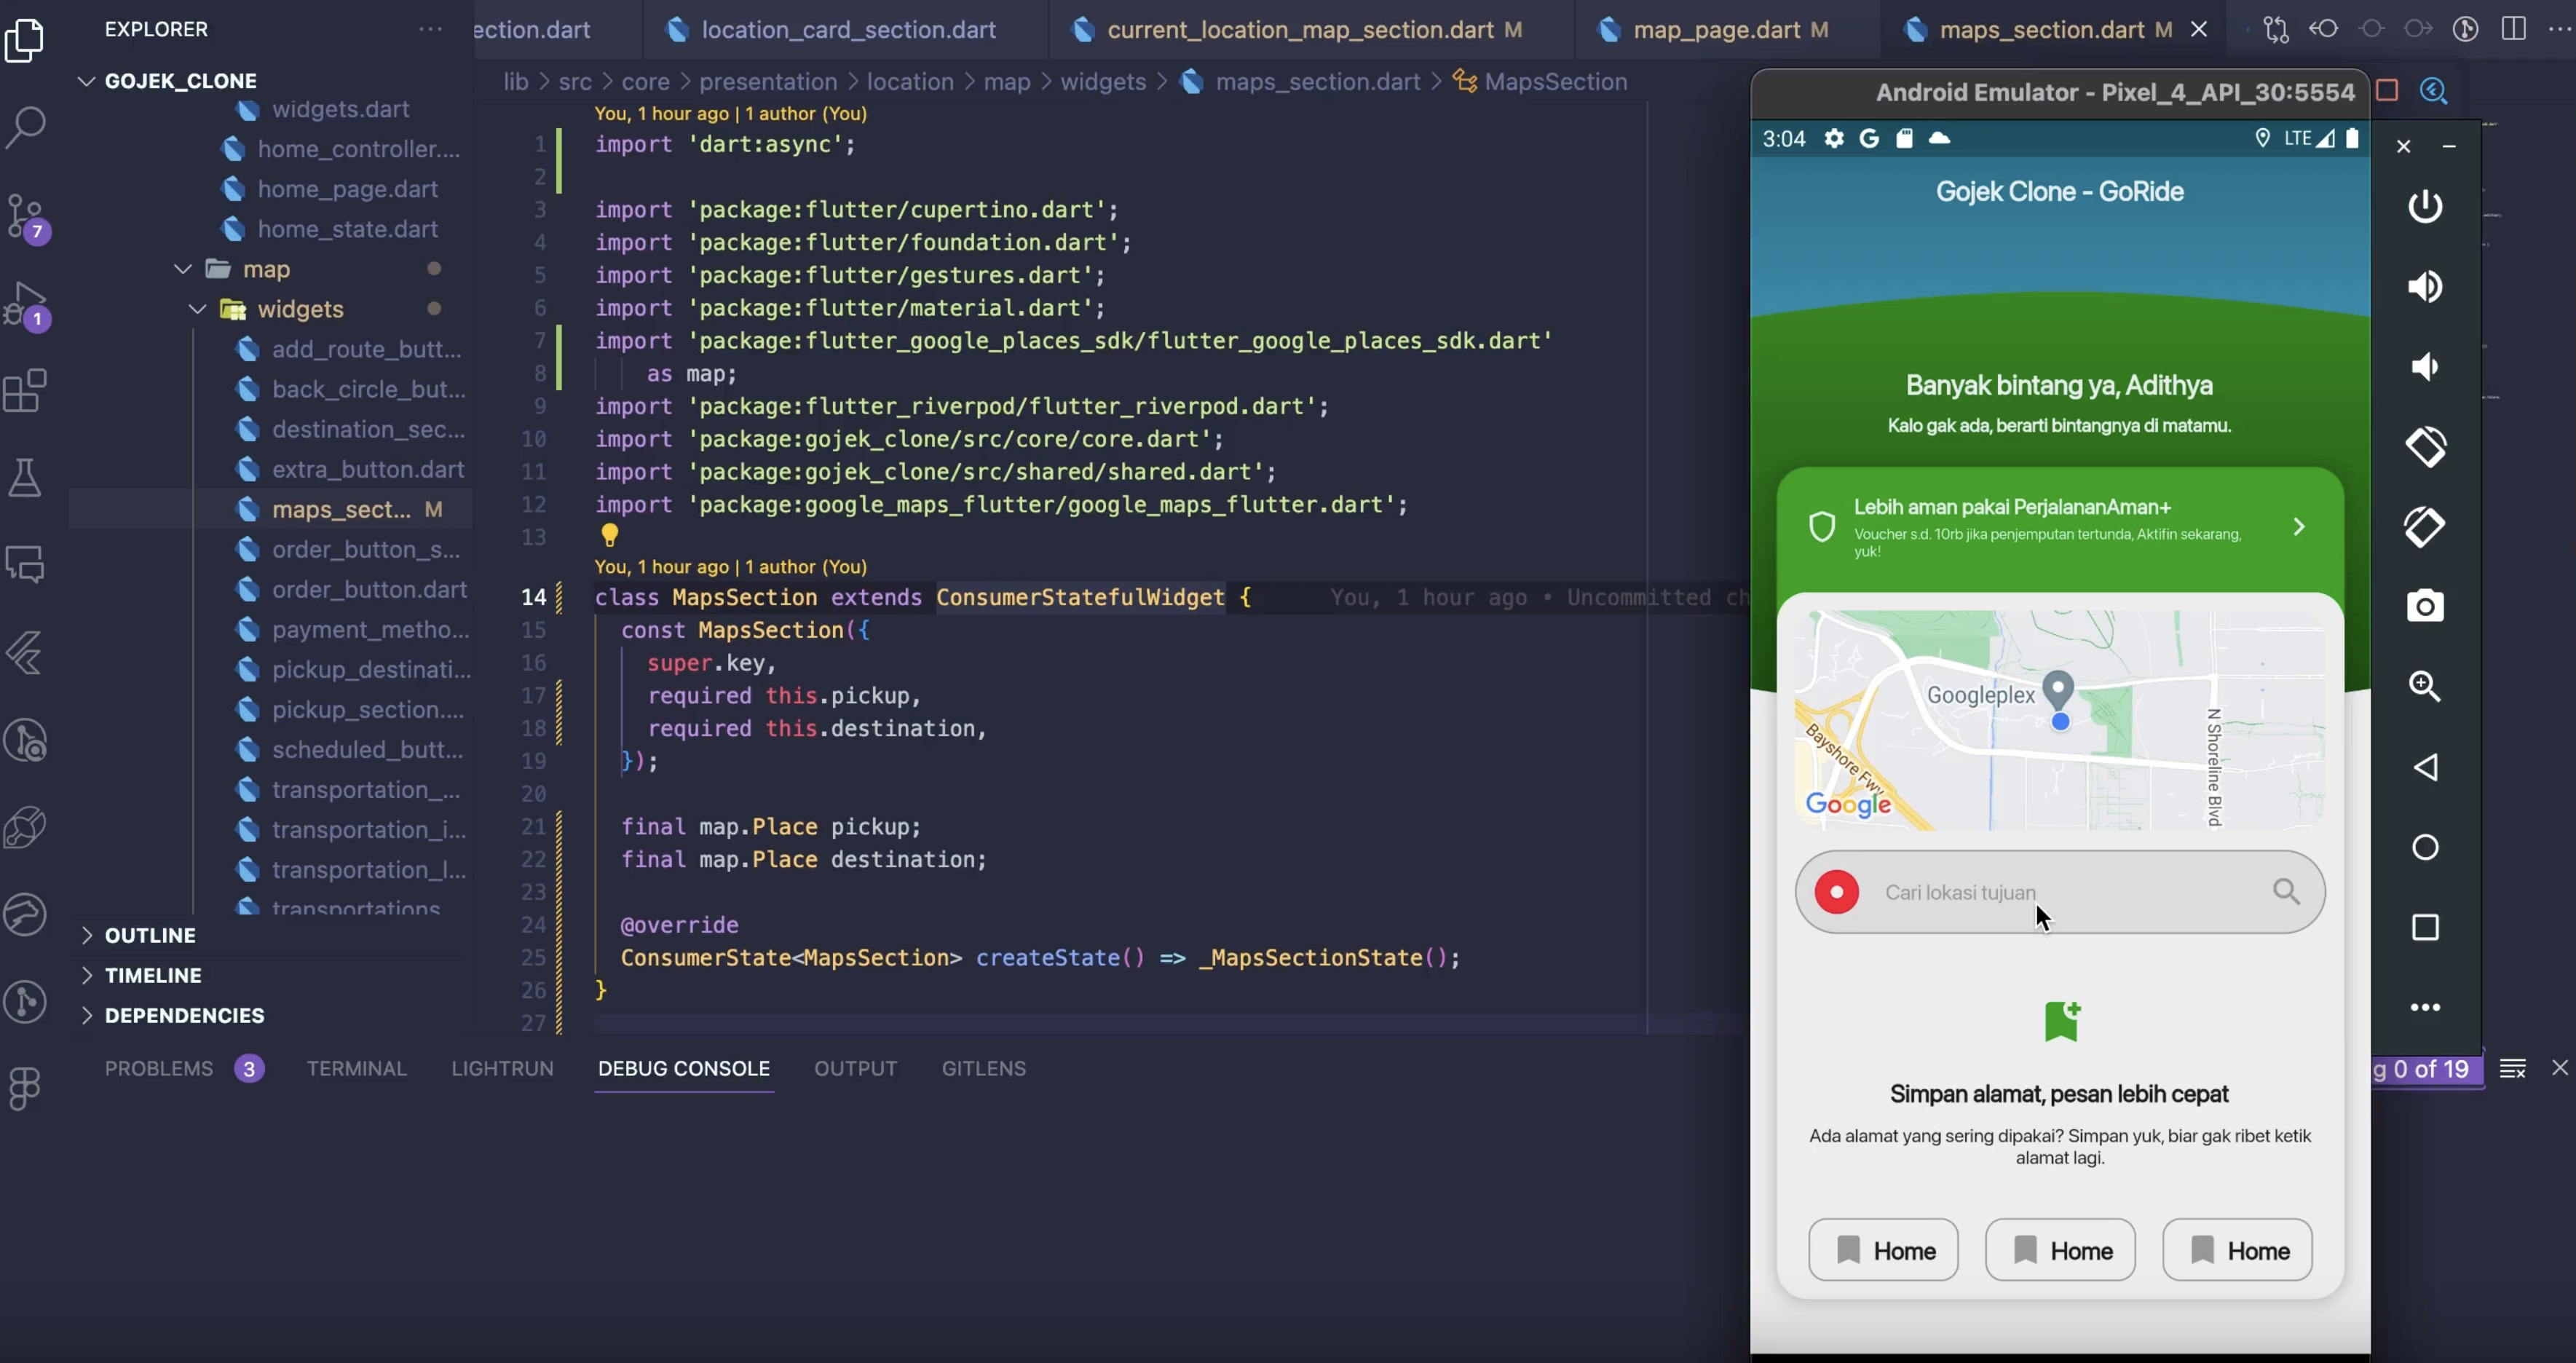This screenshot has width=2576, height=1363.
Task: Click the emulator power button
Action: click(2425, 206)
